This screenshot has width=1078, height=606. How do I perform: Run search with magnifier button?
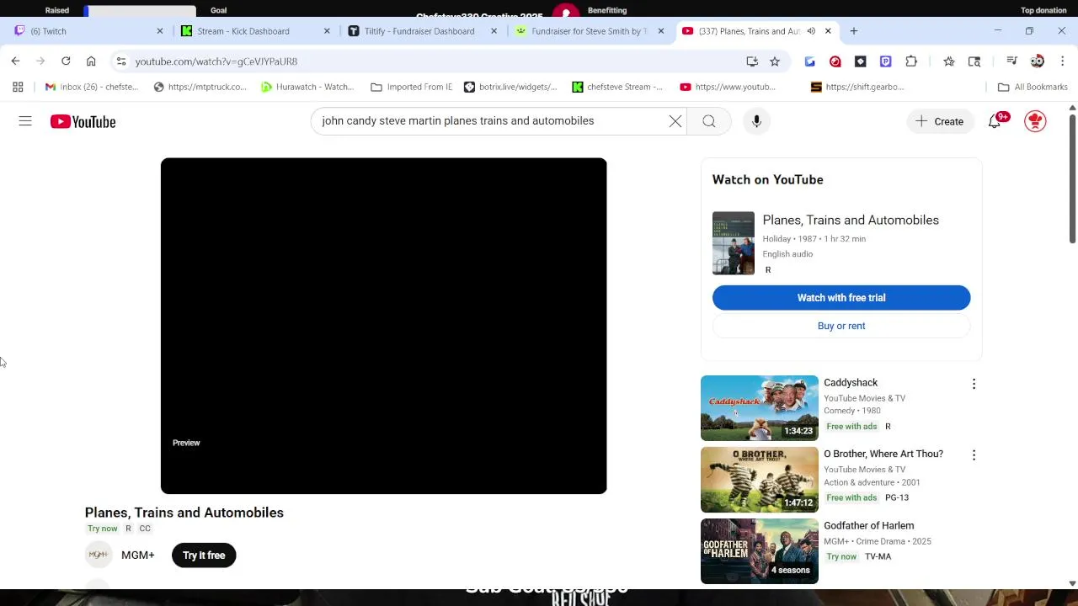click(709, 121)
